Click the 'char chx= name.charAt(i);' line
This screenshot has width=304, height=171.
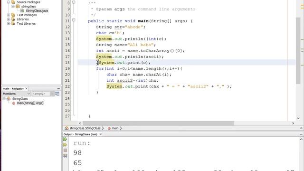[139, 75]
